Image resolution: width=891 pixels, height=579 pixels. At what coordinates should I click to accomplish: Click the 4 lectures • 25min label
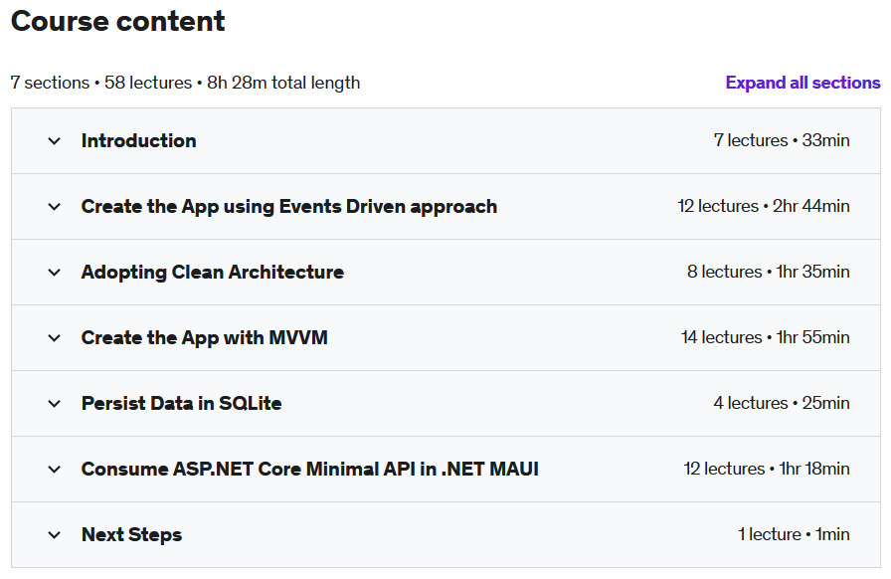(x=782, y=403)
